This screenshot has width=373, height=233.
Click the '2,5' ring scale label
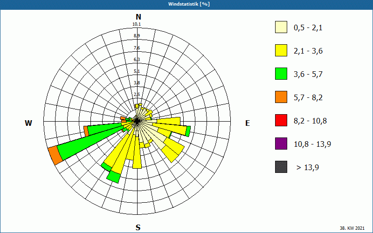pyautogui.click(x=137, y=95)
